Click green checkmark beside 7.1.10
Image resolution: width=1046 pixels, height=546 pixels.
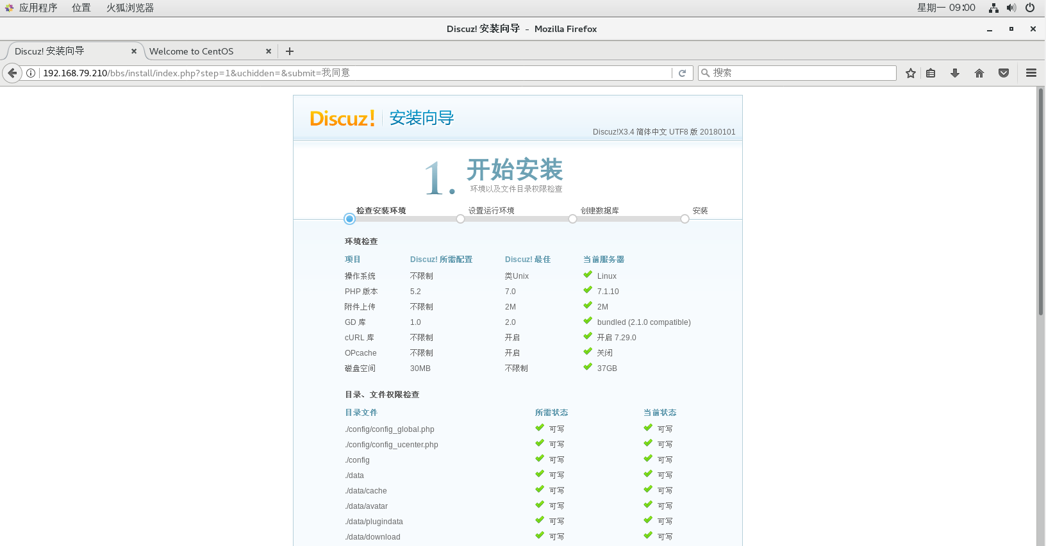[x=588, y=290]
